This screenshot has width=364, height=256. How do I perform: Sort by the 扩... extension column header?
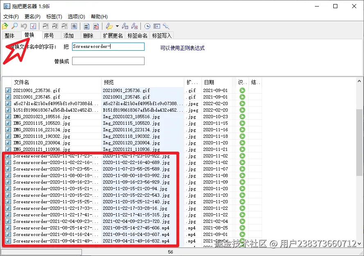[x=193, y=82]
